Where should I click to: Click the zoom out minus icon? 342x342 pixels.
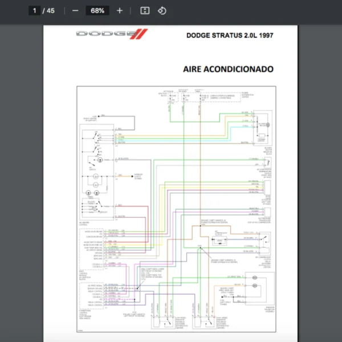click(x=75, y=11)
